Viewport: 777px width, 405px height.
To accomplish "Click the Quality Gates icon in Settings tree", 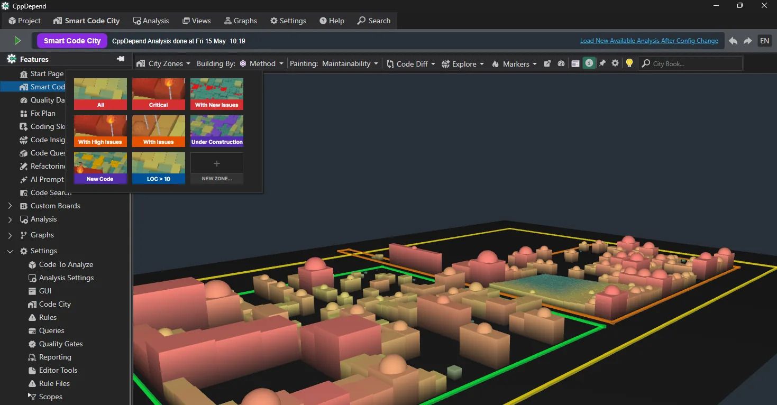I will click(32, 344).
